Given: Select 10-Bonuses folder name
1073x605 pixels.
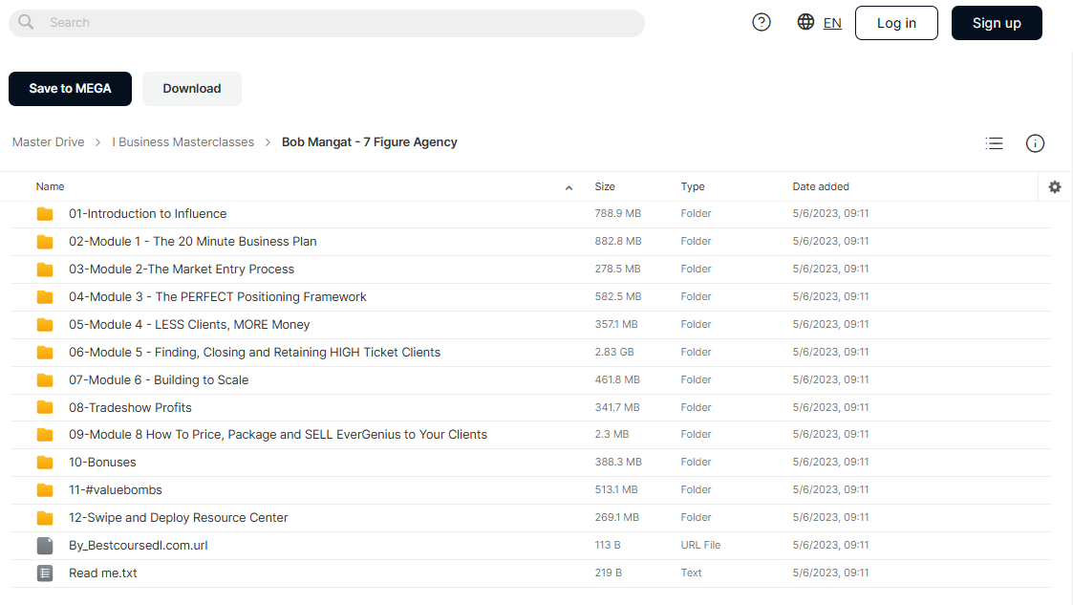Looking at the screenshot, I should pyautogui.click(x=102, y=462).
